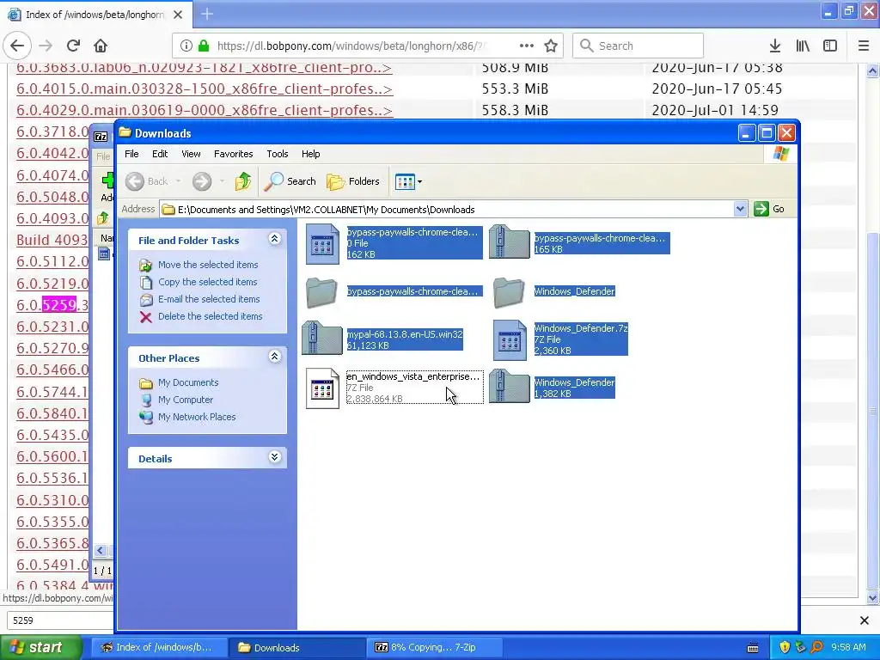
Task: Switch to Index of /windows taskbar item
Action: point(159,647)
